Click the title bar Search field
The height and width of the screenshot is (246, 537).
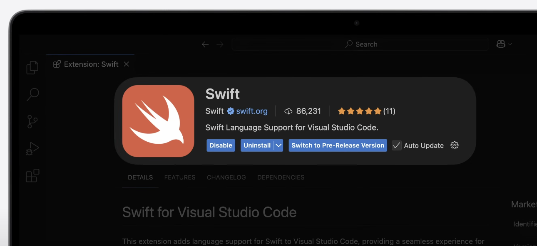pyautogui.click(x=360, y=44)
